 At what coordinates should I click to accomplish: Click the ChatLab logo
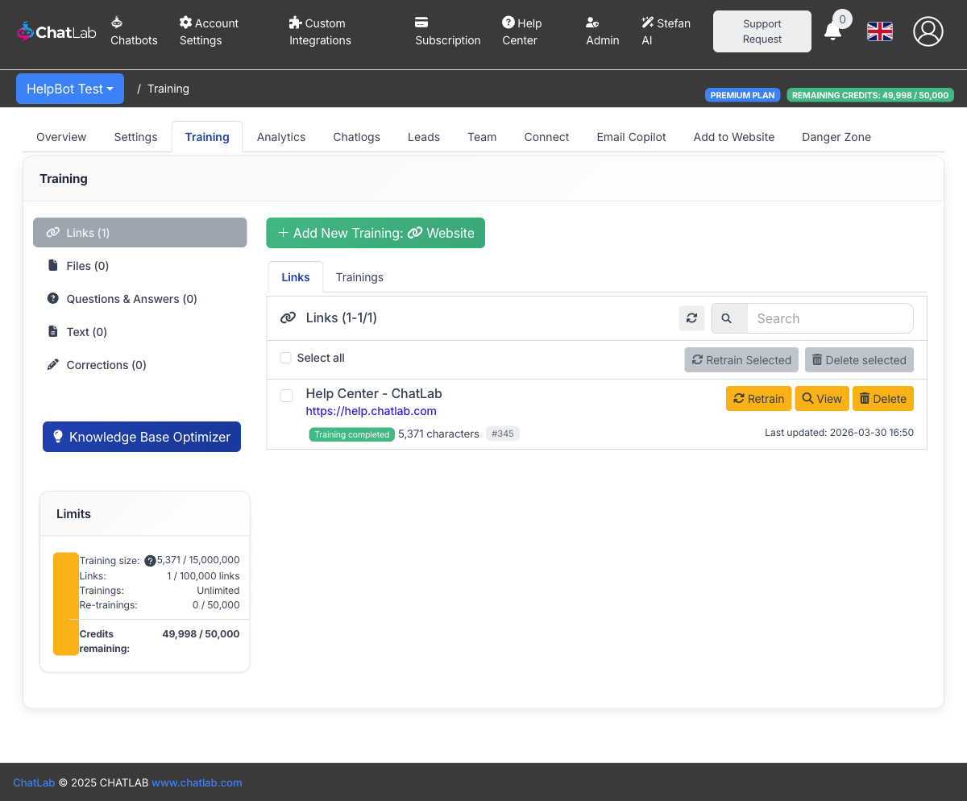(x=56, y=31)
